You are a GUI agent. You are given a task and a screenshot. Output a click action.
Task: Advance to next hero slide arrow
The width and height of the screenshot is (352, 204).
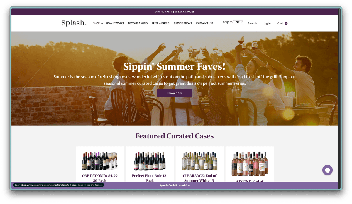[331, 78]
